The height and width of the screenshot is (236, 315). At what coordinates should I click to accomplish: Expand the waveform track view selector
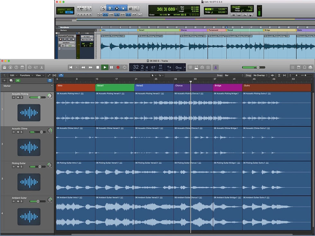click(x=67, y=42)
